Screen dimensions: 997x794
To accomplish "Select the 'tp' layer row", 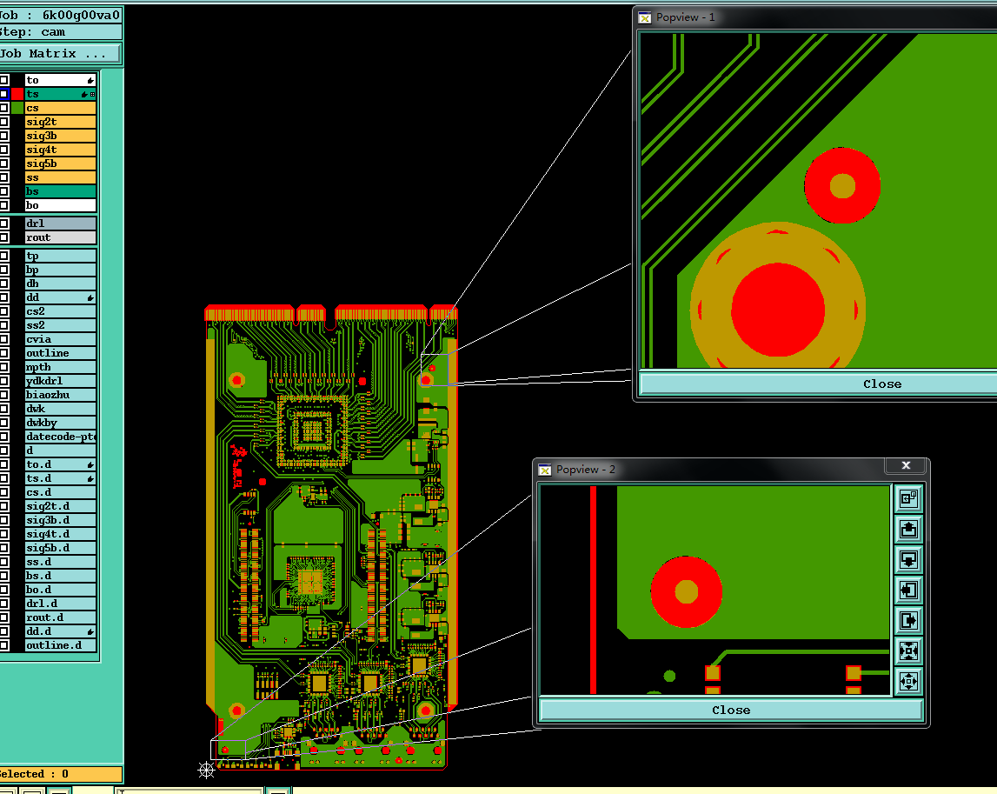I will coord(60,256).
